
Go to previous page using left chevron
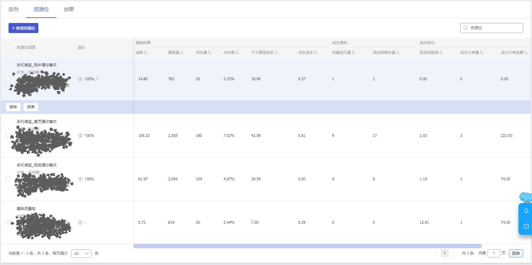435,253
